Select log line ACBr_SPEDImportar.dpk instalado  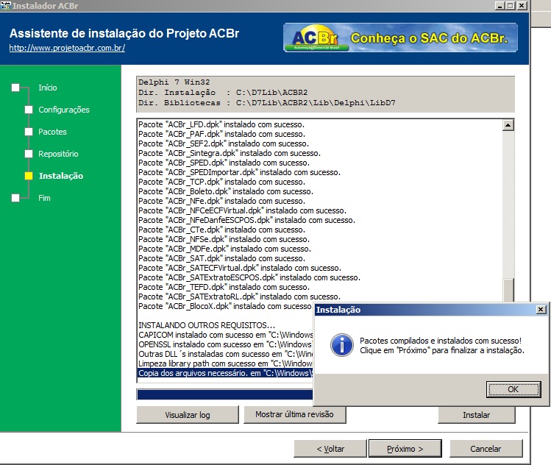coord(239,172)
